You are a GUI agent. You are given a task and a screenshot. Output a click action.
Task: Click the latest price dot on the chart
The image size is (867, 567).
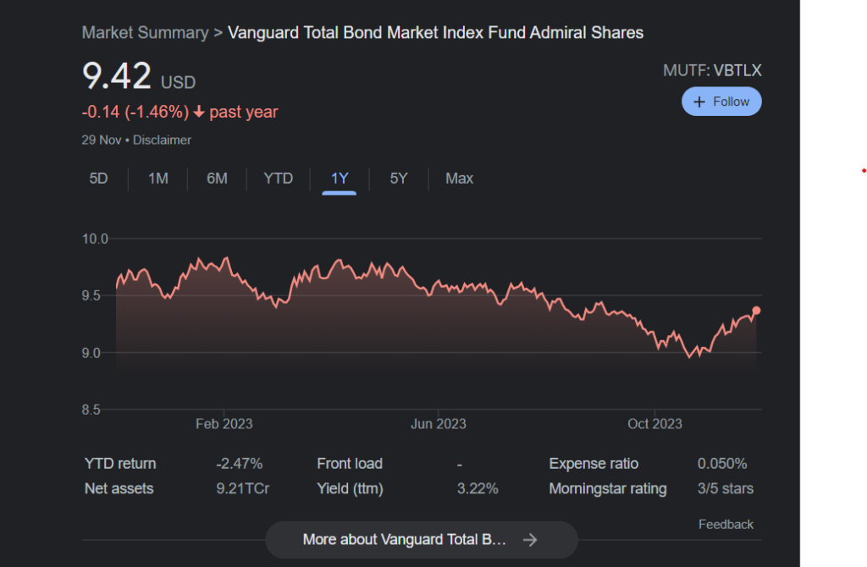point(756,311)
